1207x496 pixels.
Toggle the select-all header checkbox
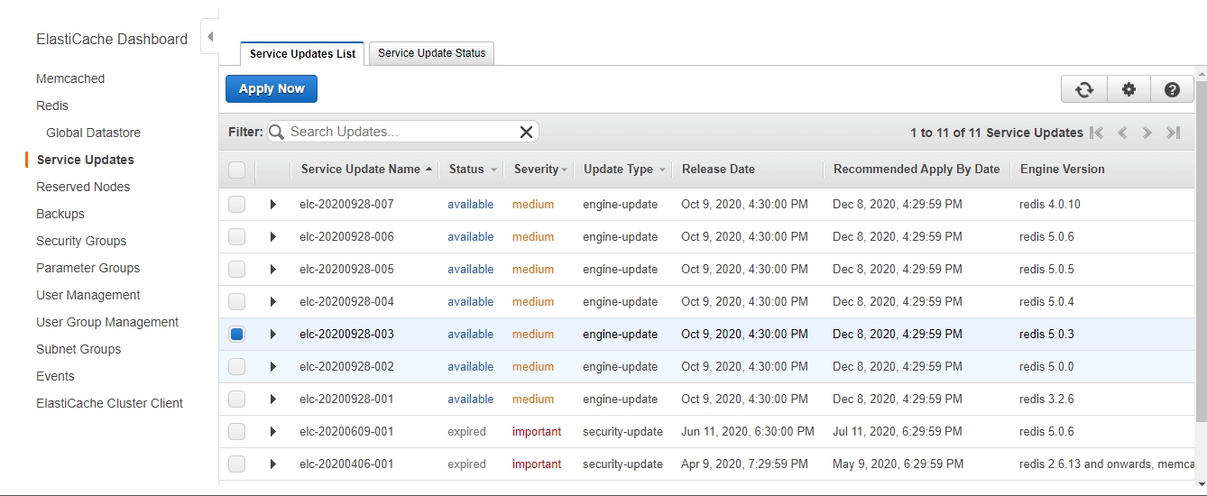pos(236,170)
